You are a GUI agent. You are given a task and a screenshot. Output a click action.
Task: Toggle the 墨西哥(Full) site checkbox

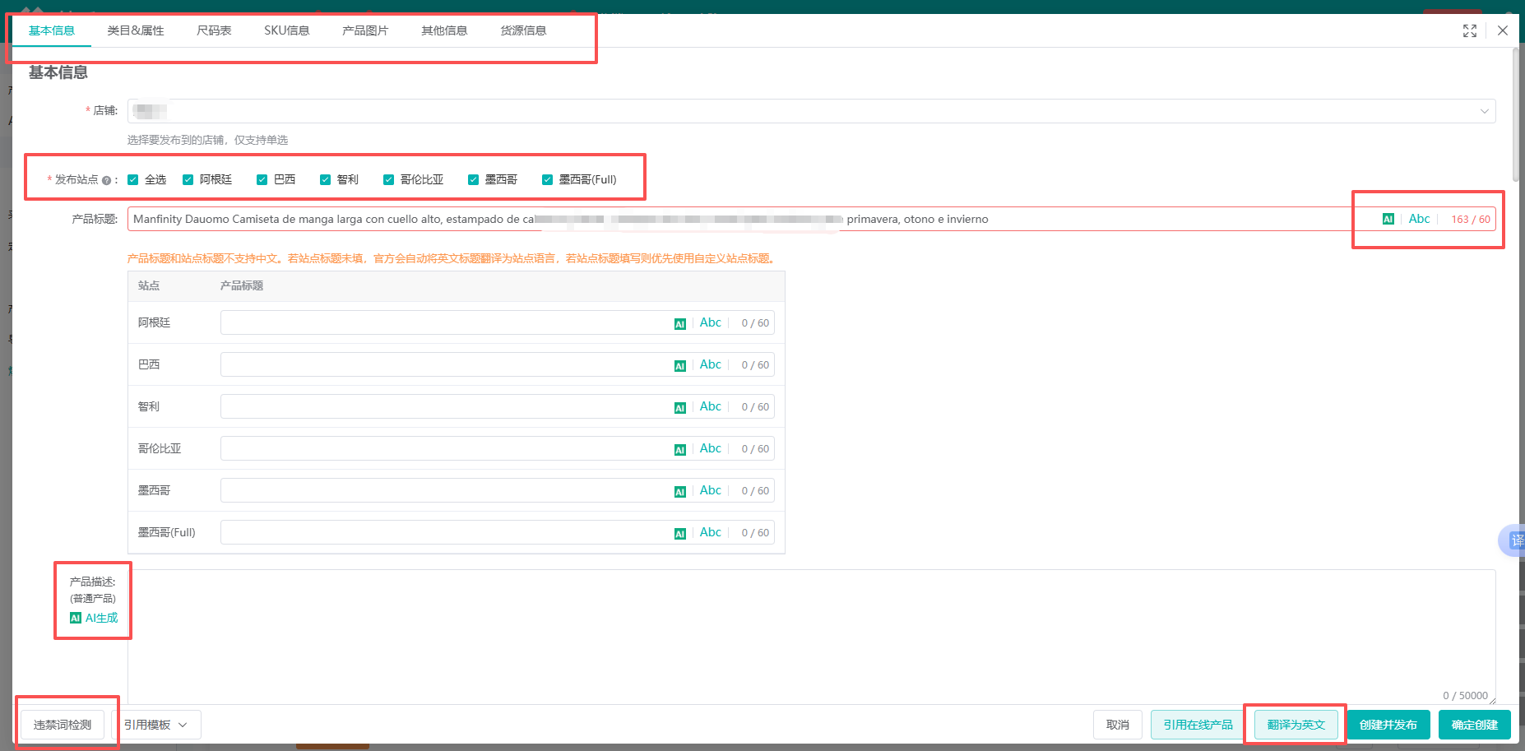(x=547, y=179)
